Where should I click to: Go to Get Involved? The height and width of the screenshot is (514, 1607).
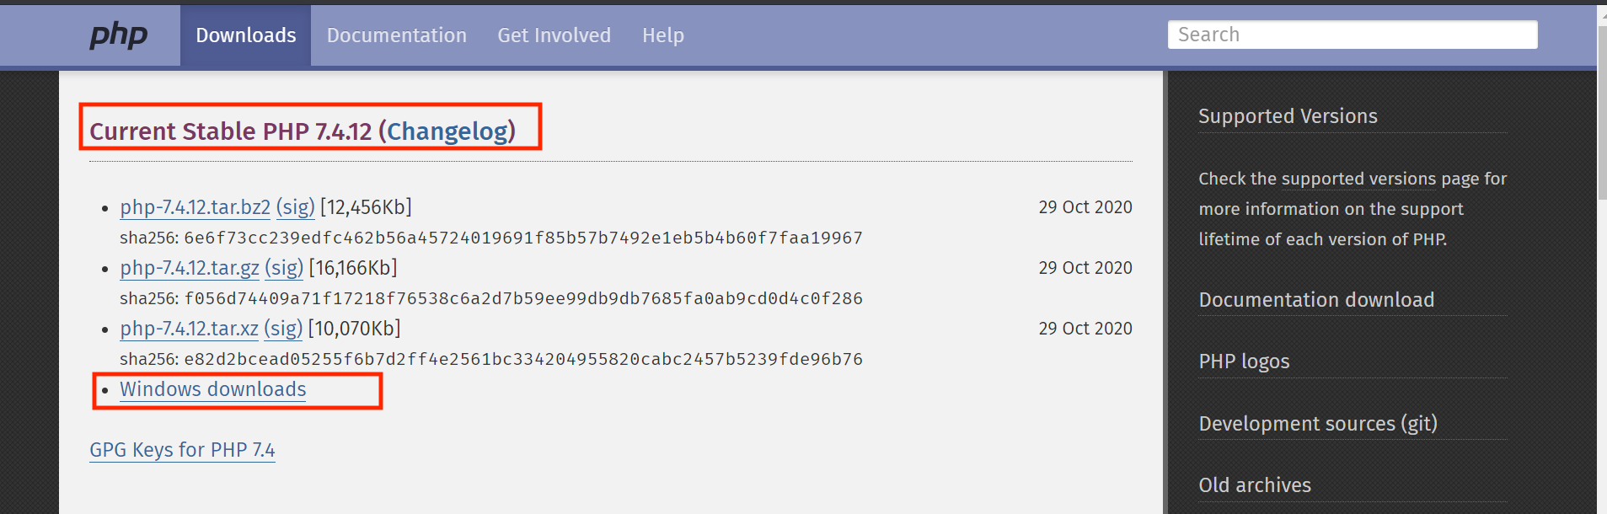(554, 35)
